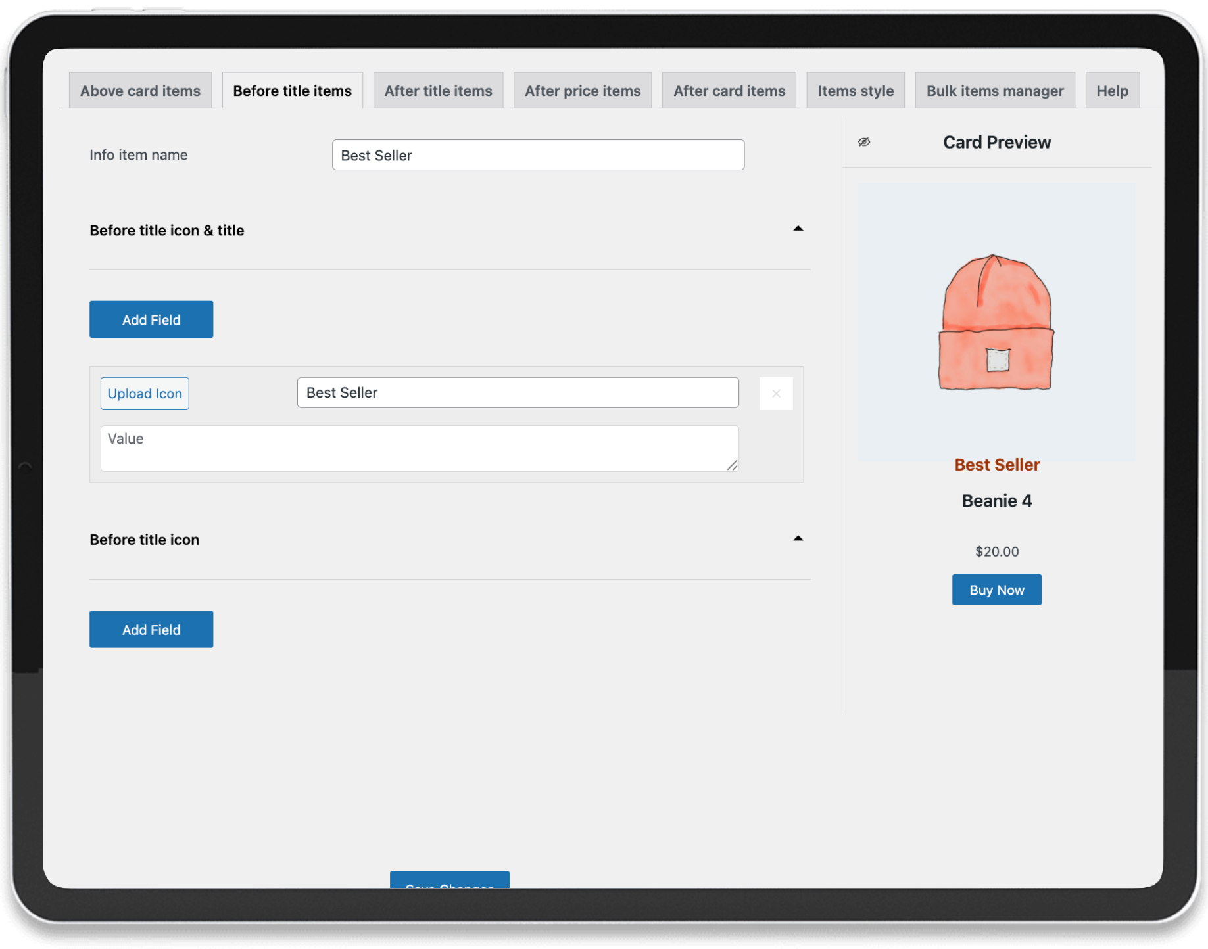Click the Upload Icon button
The width and height of the screenshot is (1208, 949).
tap(145, 394)
